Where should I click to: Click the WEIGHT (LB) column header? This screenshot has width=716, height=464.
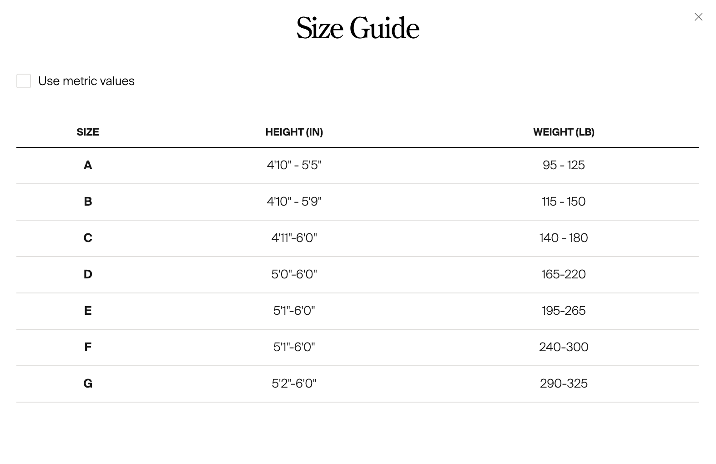coord(564,132)
